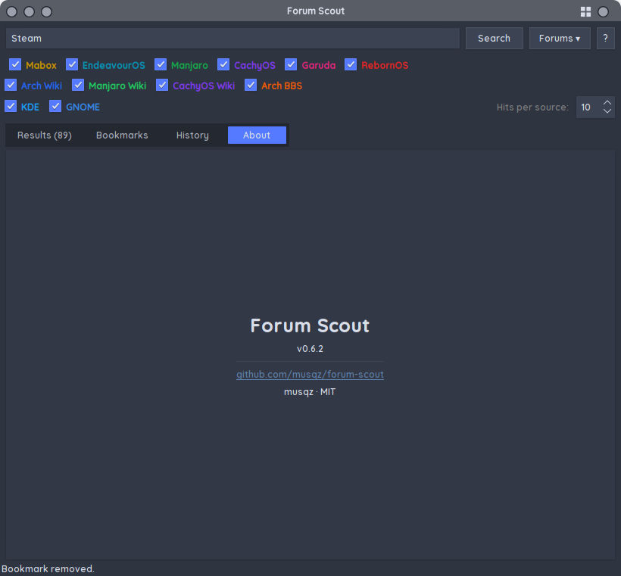Click the Forum Scout heading in About
The image size is (621, 576).
[310, 325]
